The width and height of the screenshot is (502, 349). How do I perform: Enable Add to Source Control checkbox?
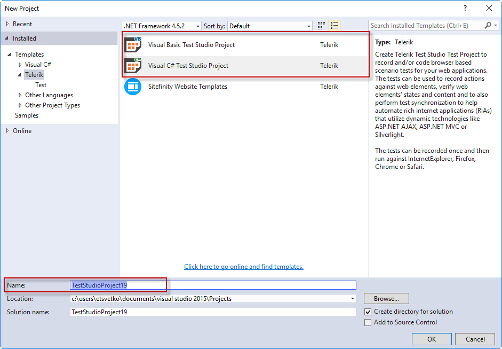[x=368, y=322]
